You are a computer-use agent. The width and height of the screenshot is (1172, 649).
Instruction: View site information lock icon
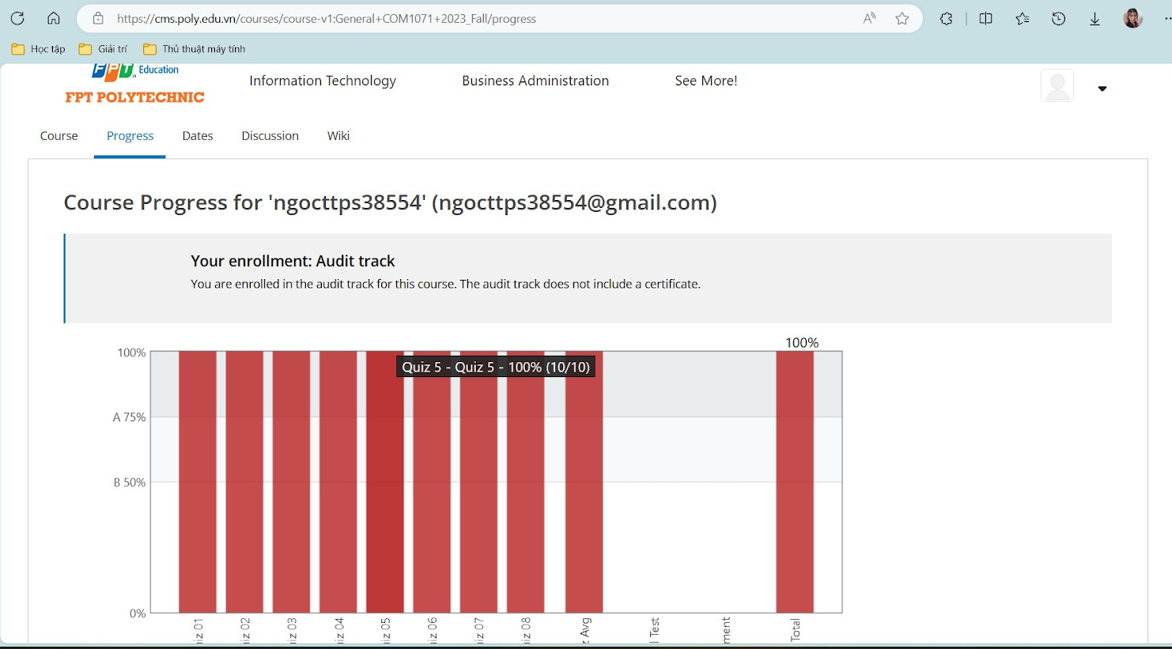(98, 18)
